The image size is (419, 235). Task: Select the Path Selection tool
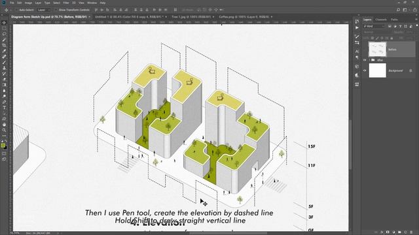click(x=4, y=113)
